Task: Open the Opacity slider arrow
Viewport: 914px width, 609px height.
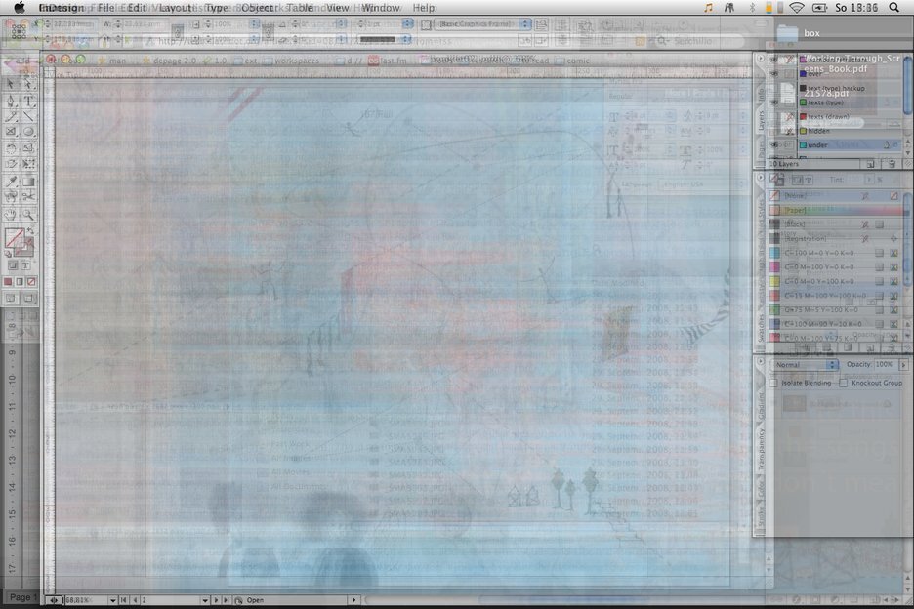Action: click(x=904, y=365)
